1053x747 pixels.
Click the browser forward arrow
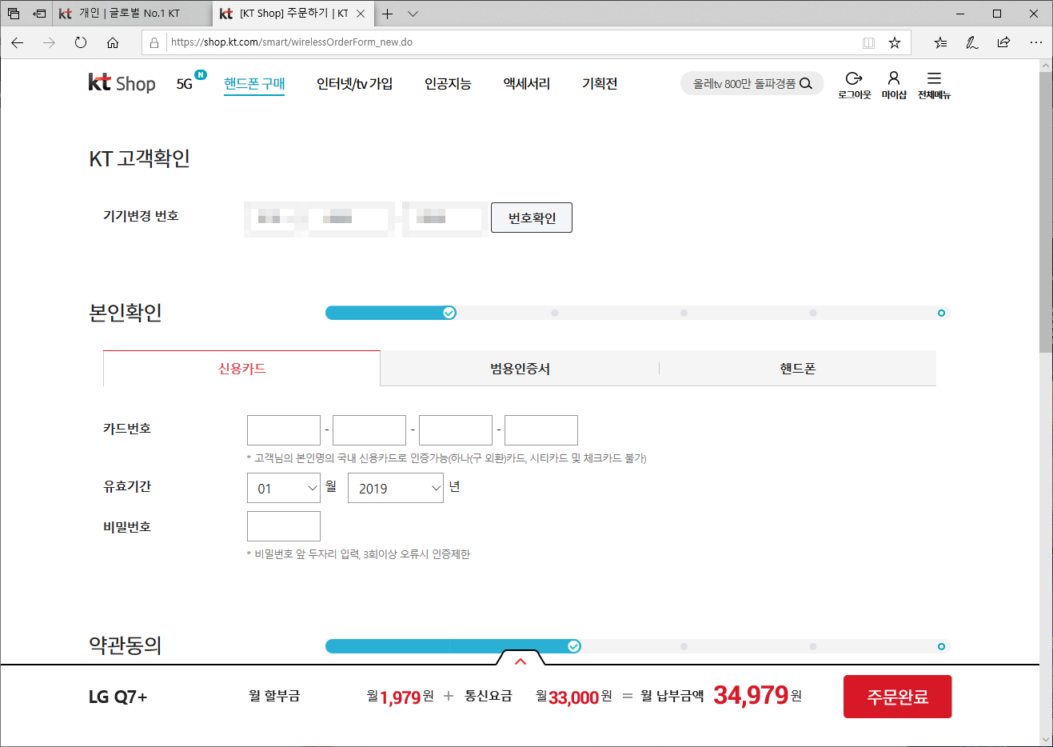tap(49, 42)
